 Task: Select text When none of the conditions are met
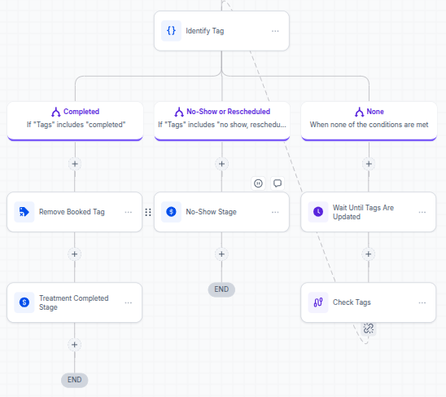[369, 125]
